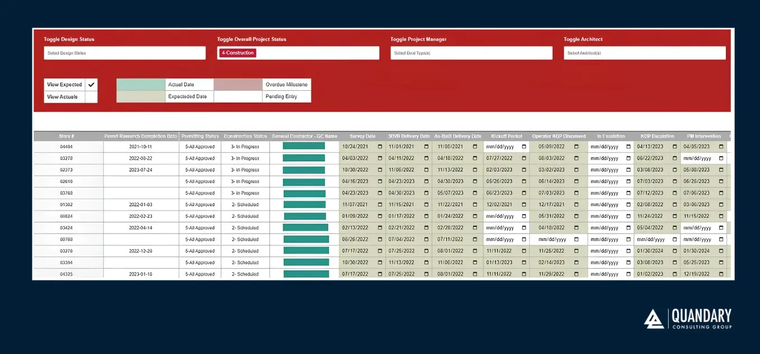Click Permit Research Completion Date column header
Viewport: 760px width, 354px height.
point(141,136)
